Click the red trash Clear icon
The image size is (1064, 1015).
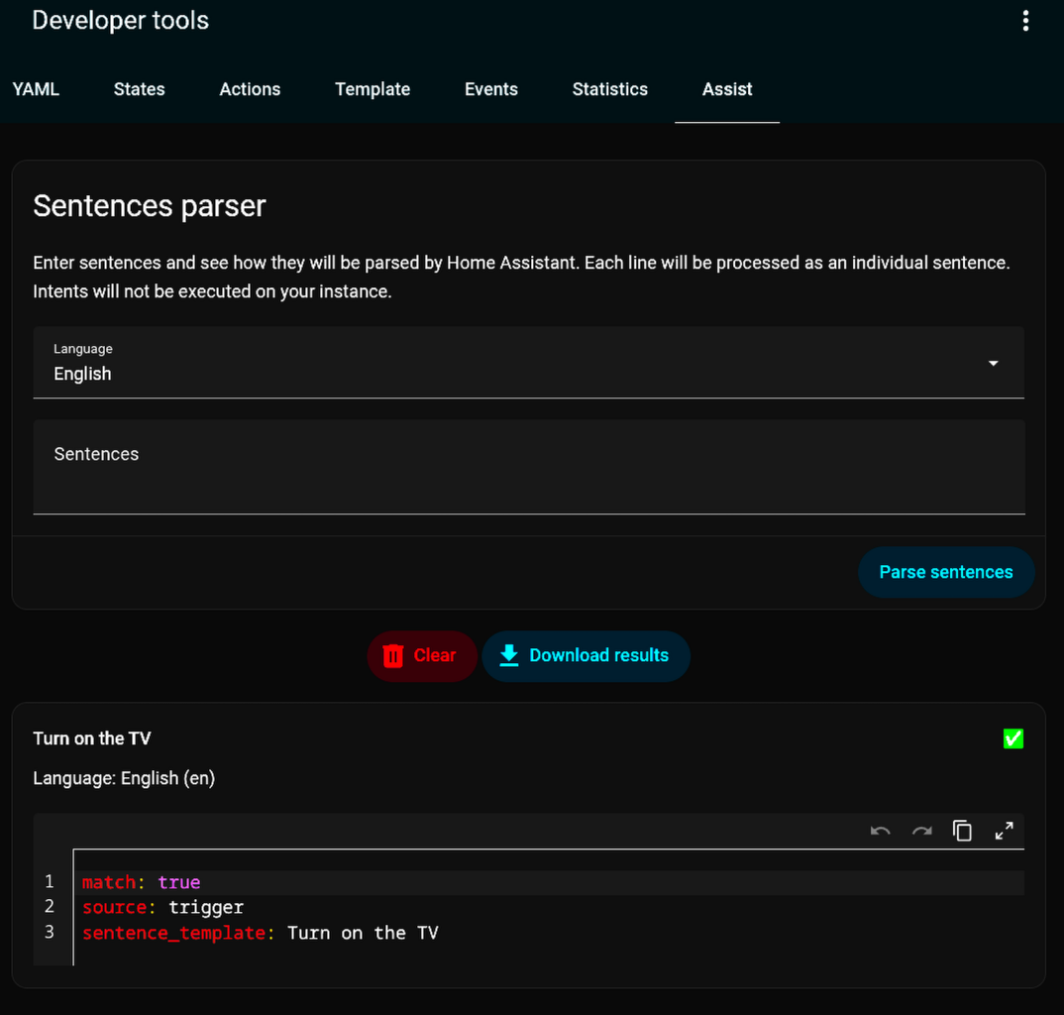coord(393,656)
